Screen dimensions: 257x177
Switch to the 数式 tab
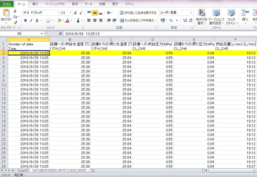pyautogui.click(x=75, y=4)
